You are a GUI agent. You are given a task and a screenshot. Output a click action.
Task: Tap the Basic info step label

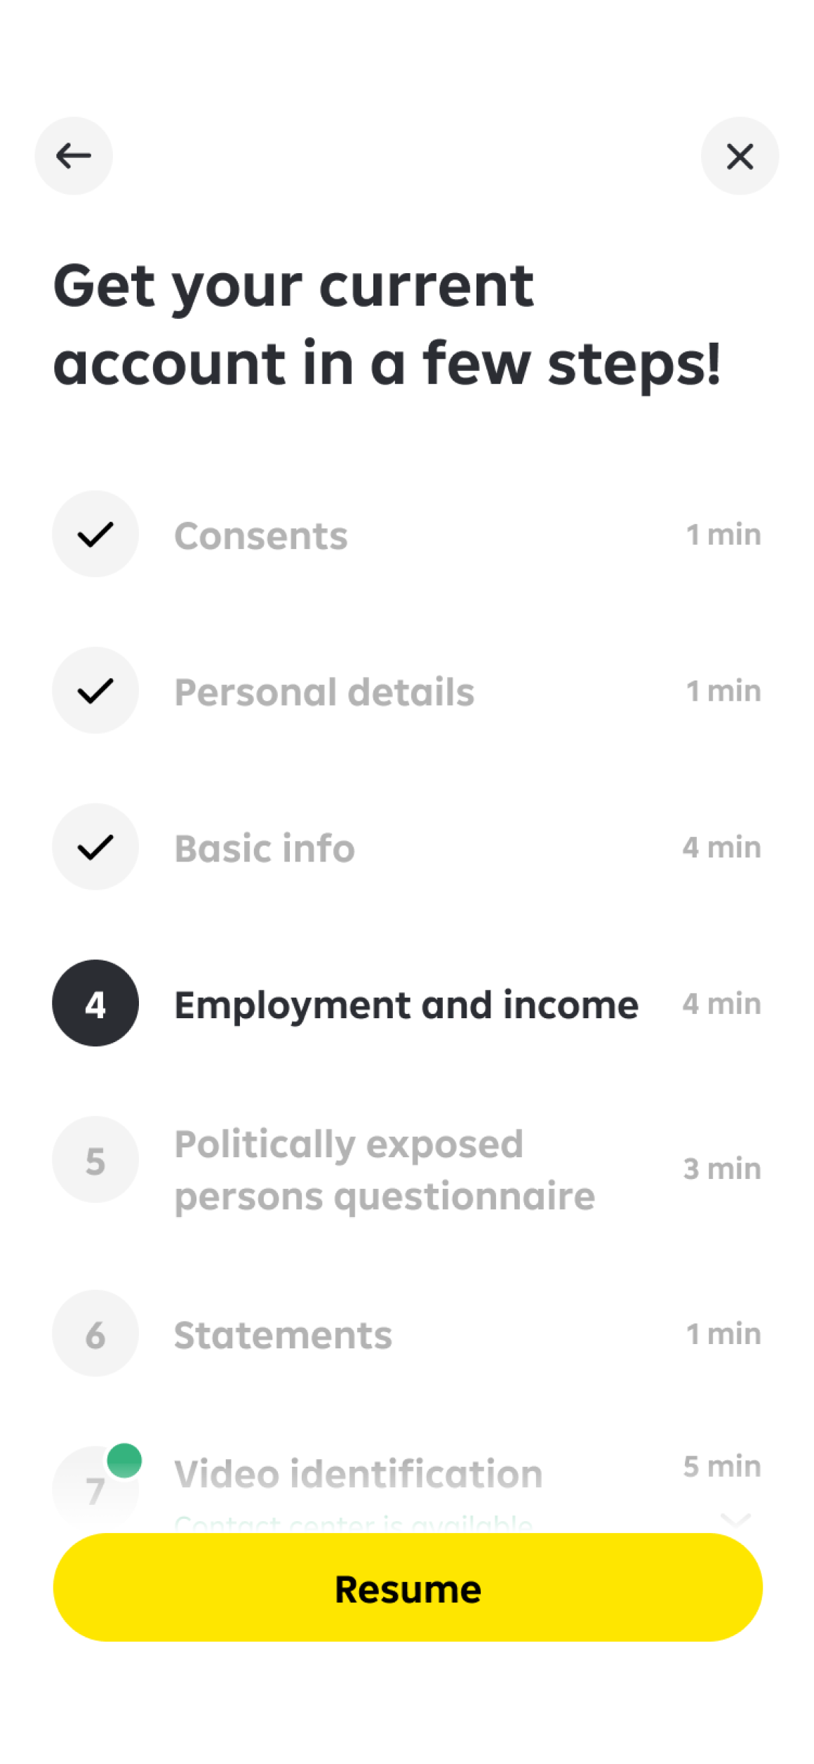(265, 848)
